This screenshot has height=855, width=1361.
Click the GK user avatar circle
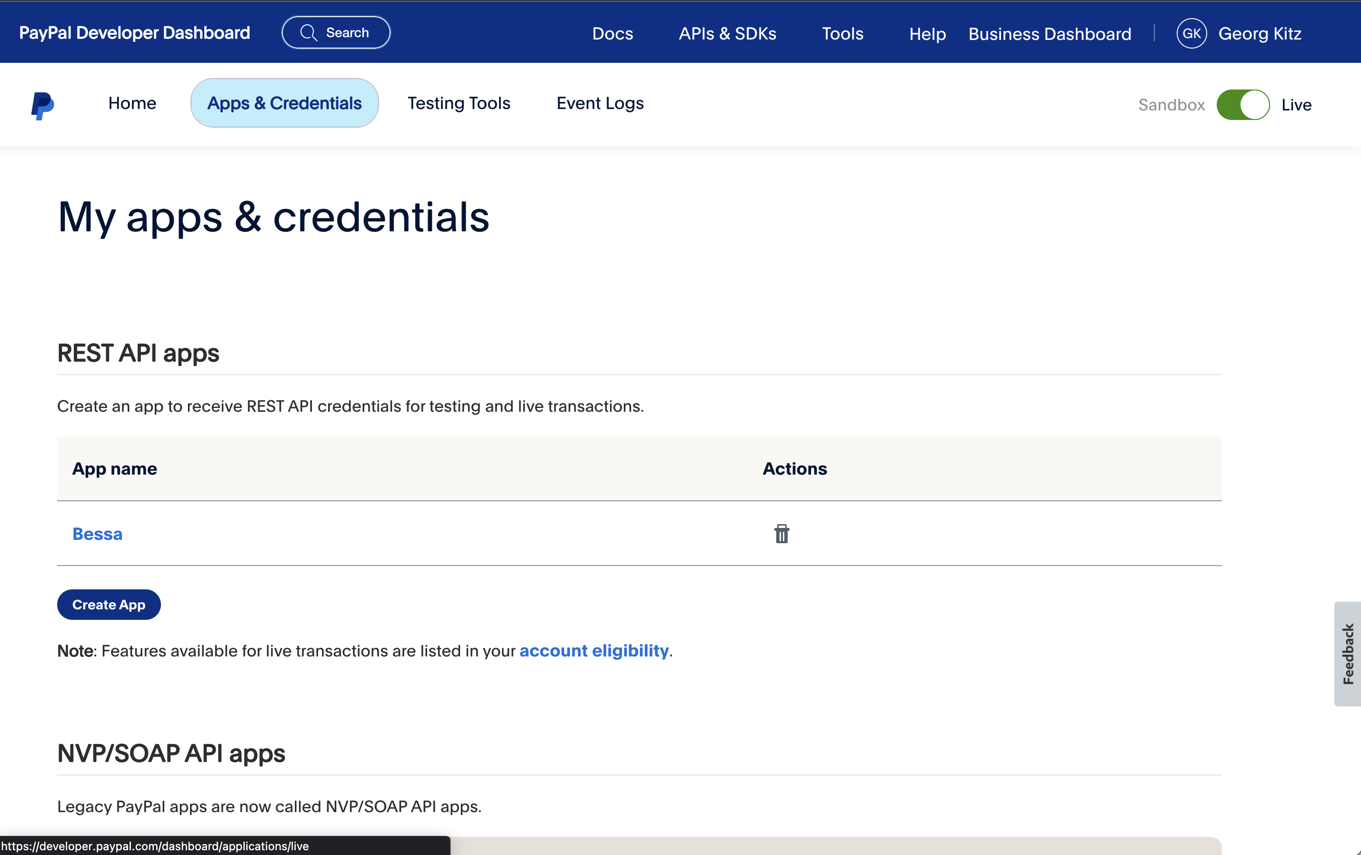1191,34
